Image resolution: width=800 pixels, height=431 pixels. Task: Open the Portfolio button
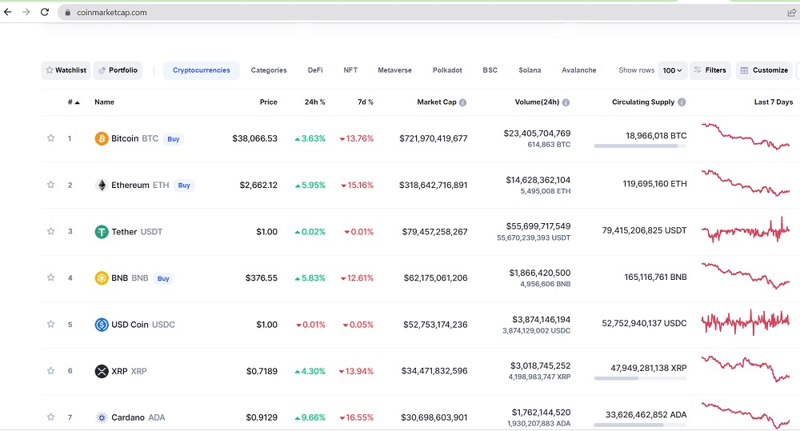118,70
